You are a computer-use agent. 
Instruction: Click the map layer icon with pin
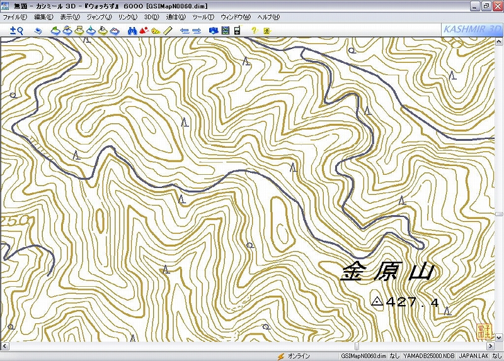91,31
